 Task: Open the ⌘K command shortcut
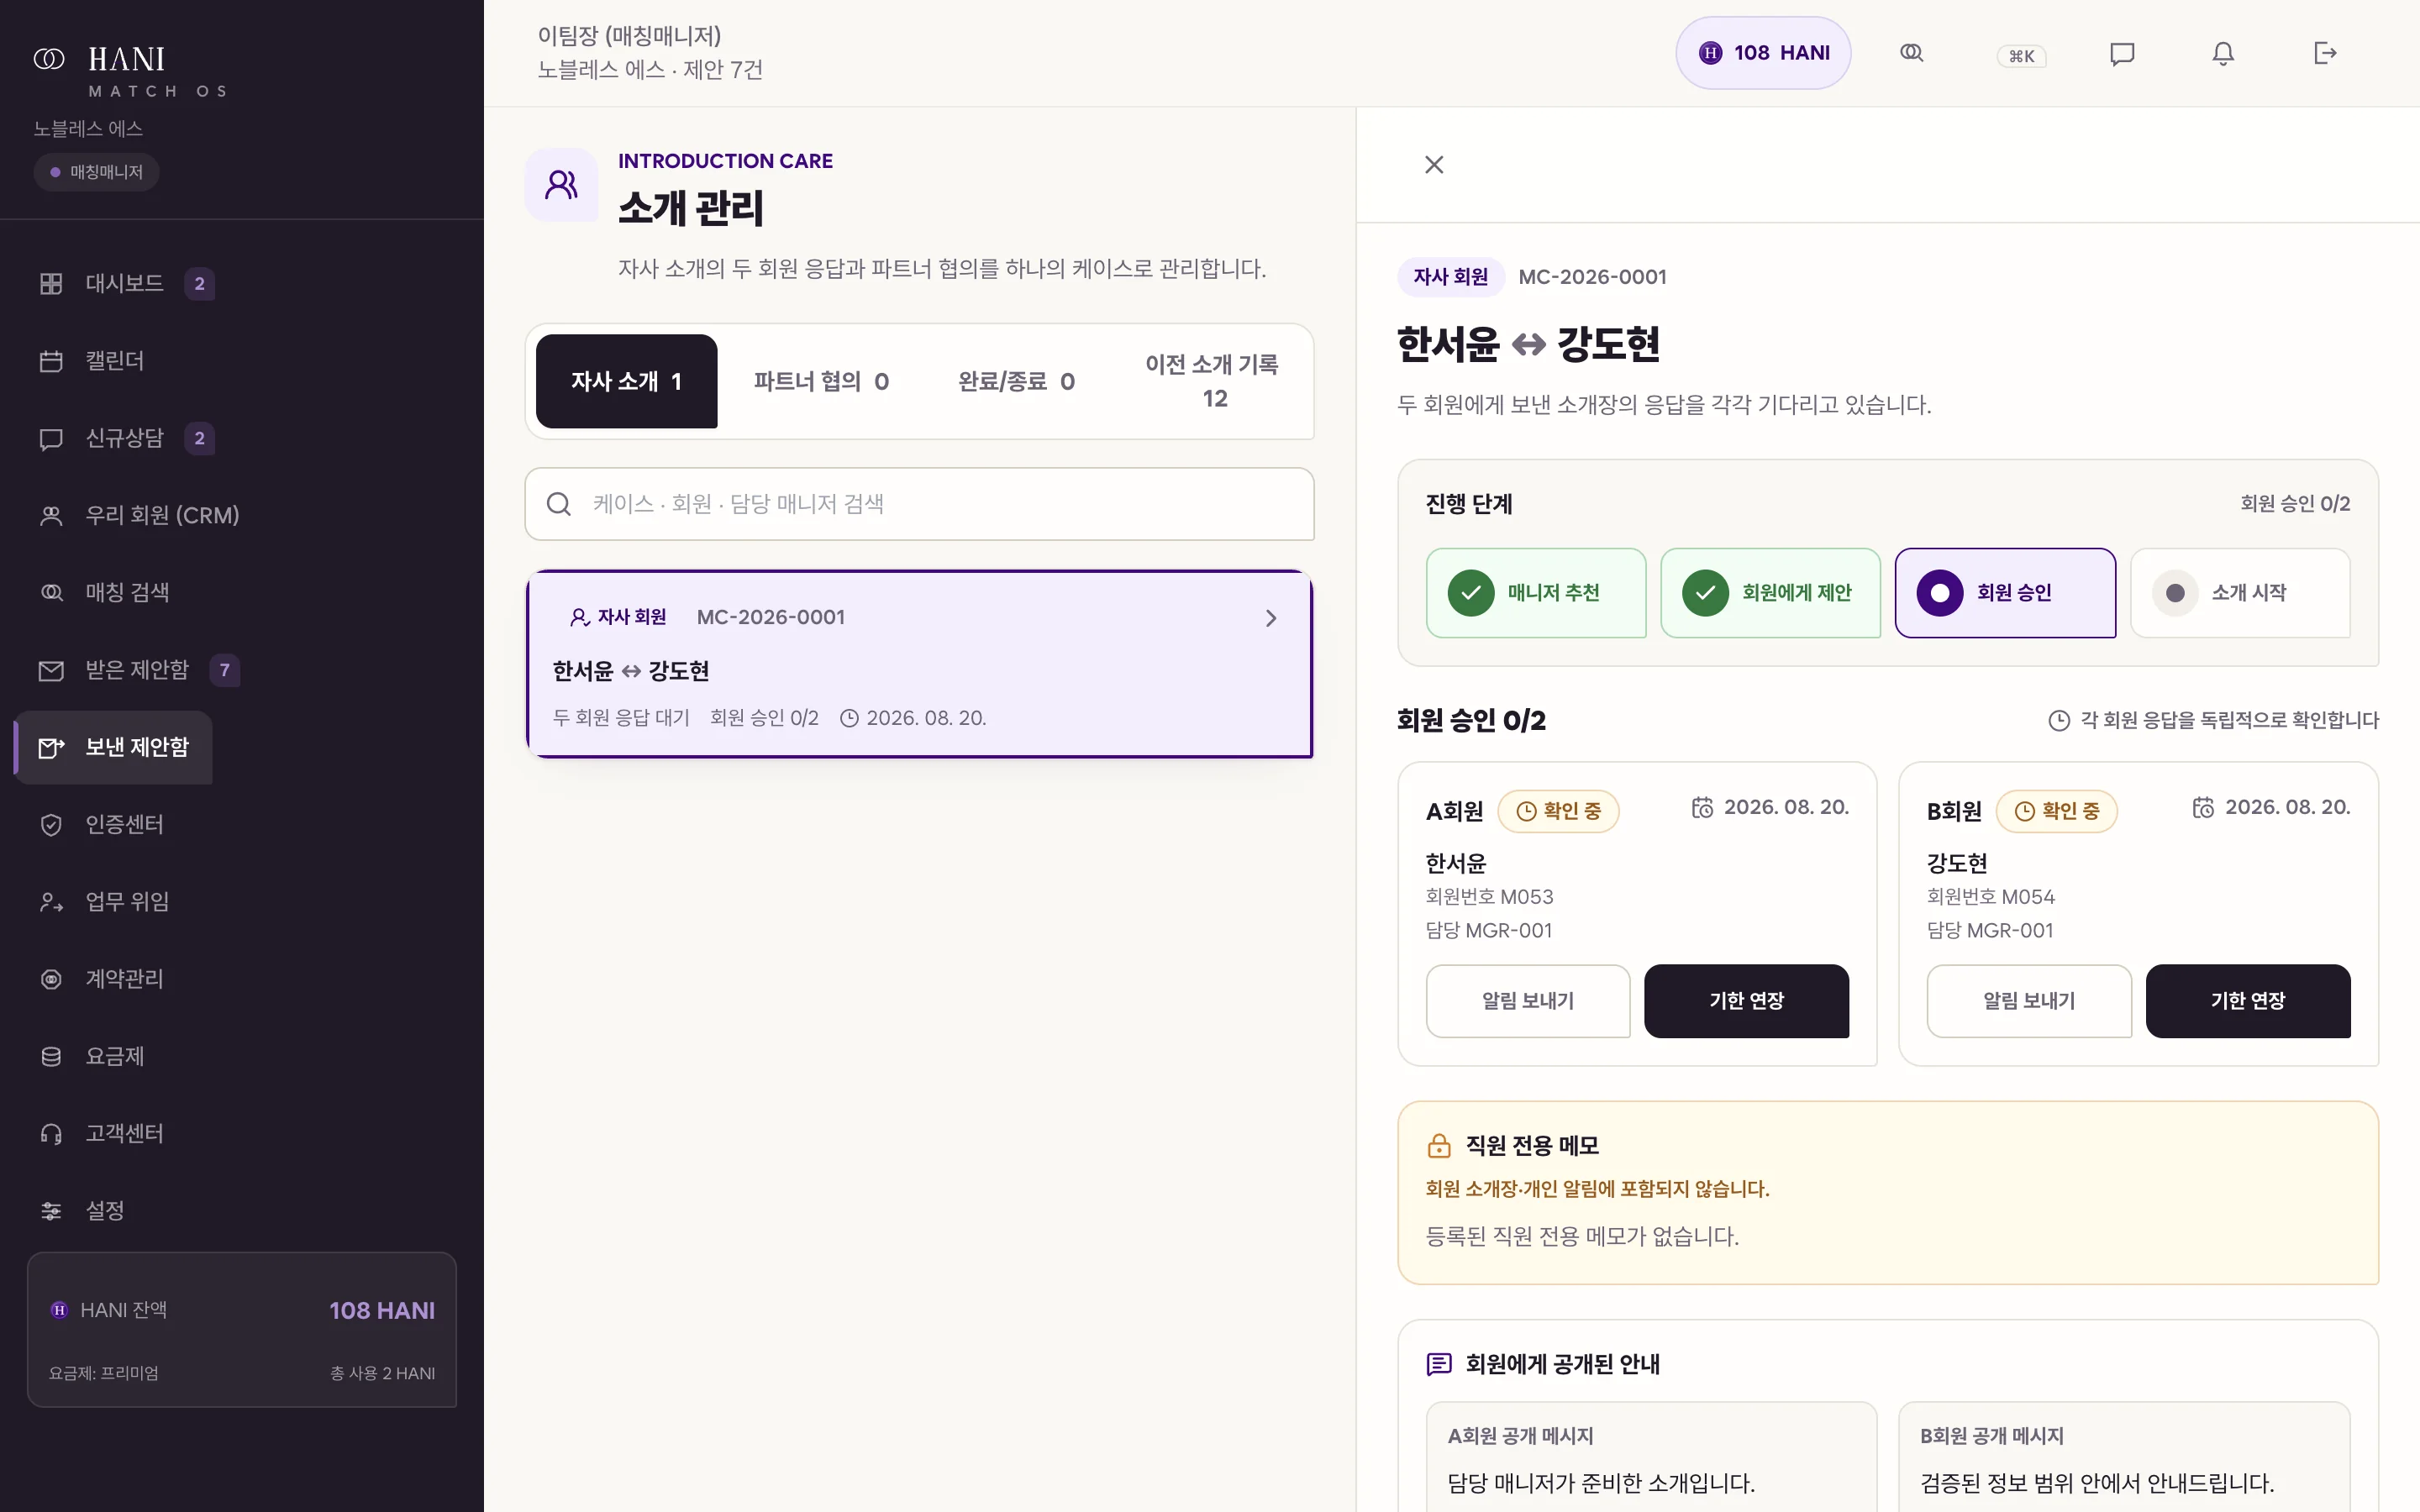click(2021, 56)
